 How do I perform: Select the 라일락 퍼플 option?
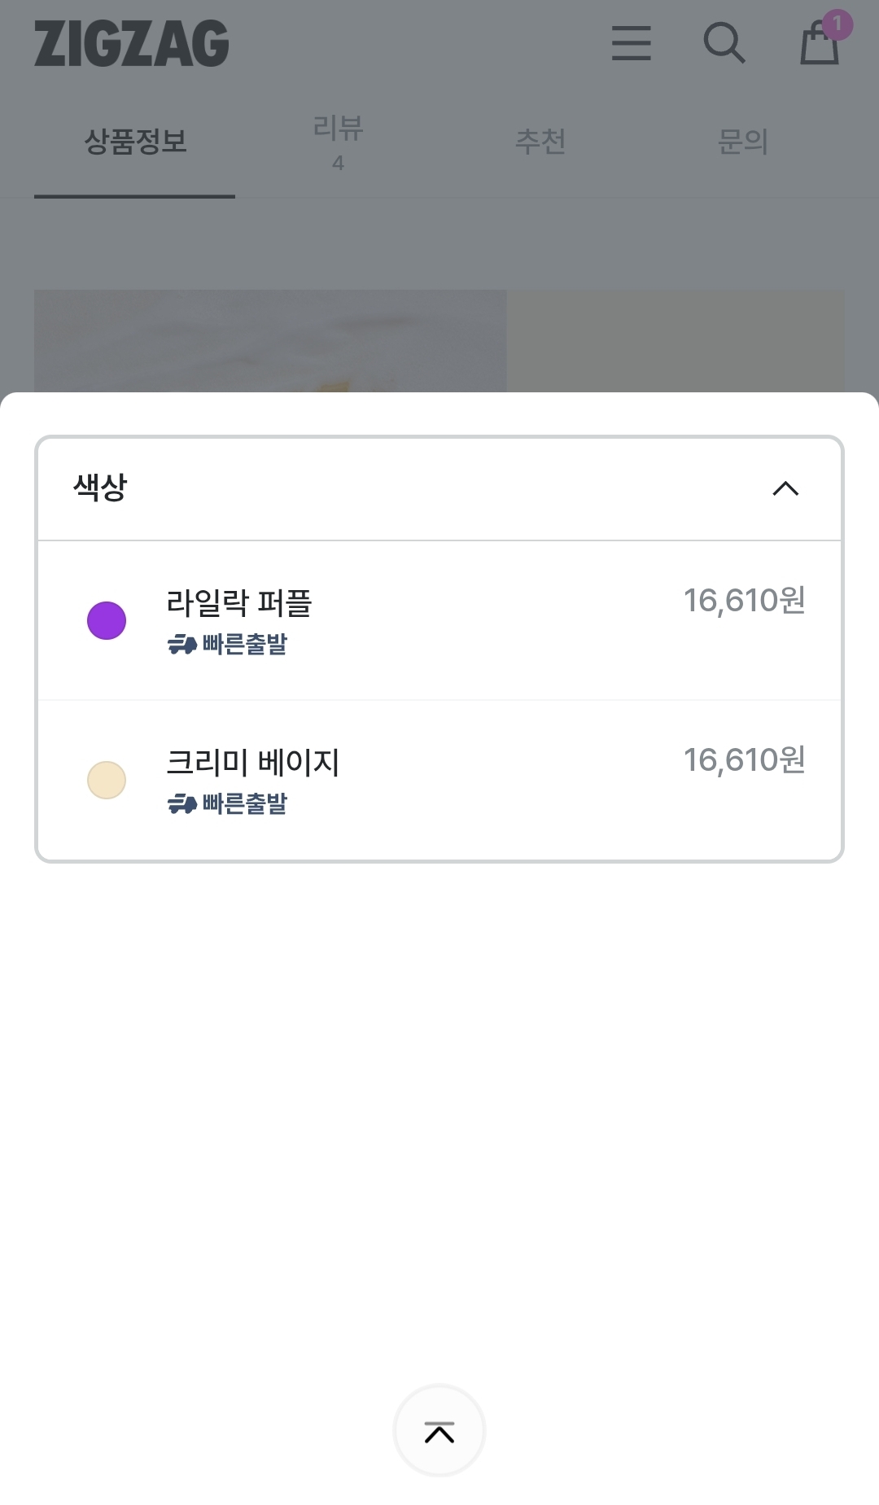pos(239,603)
